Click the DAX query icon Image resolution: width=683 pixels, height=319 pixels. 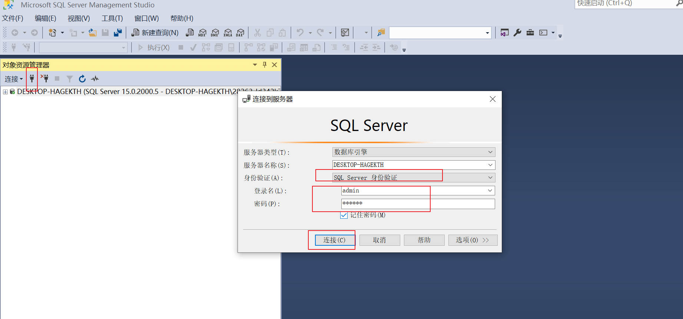click(x=241, y=33)
